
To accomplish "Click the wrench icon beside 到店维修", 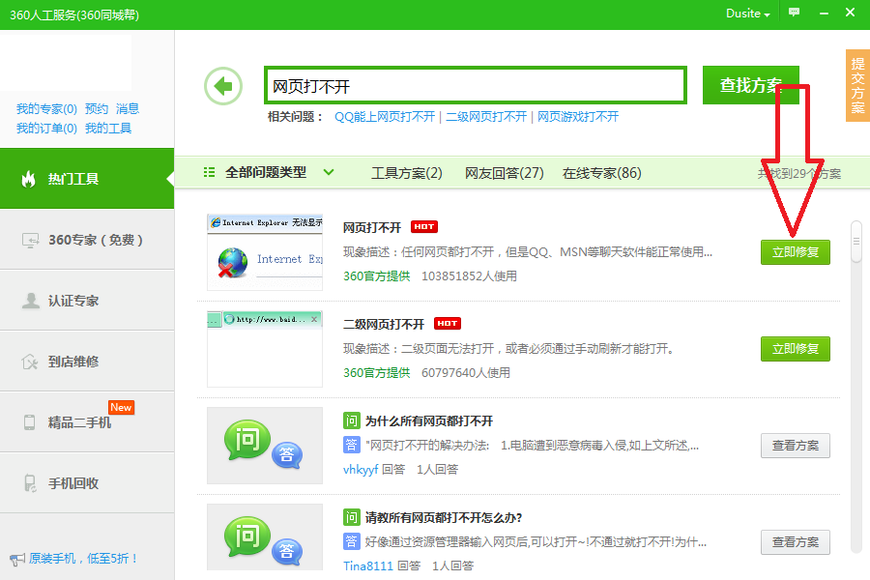I will point(30,362).
